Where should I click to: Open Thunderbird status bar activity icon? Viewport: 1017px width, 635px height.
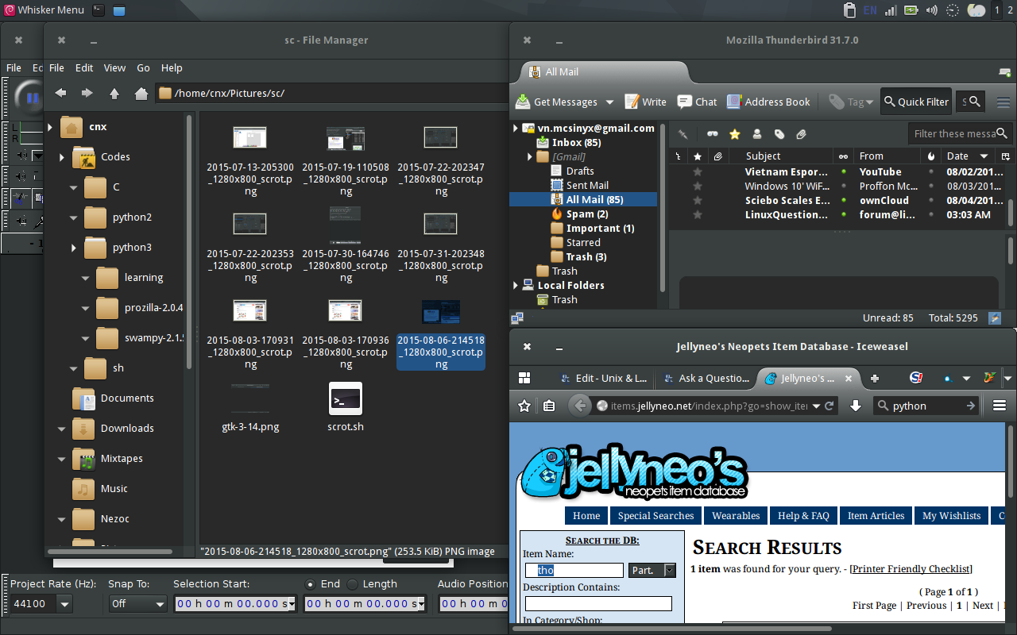coord(994,317)
